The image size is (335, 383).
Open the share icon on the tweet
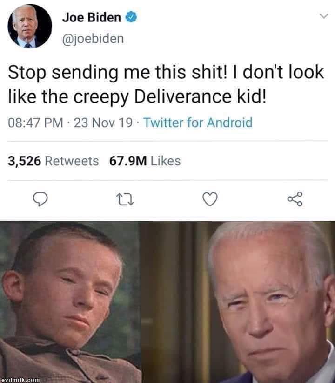[x=295, y=199]
